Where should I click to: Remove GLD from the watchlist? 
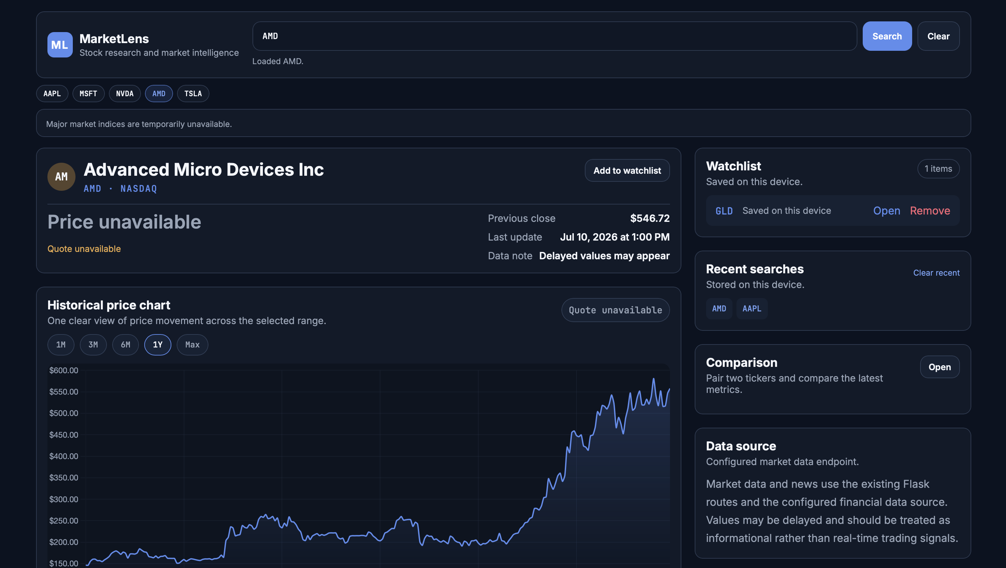(x=930, y=210)
